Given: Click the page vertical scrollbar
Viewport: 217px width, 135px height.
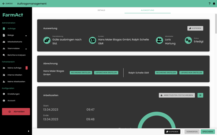Looking at the screenshot, I should tap(216, 24).
